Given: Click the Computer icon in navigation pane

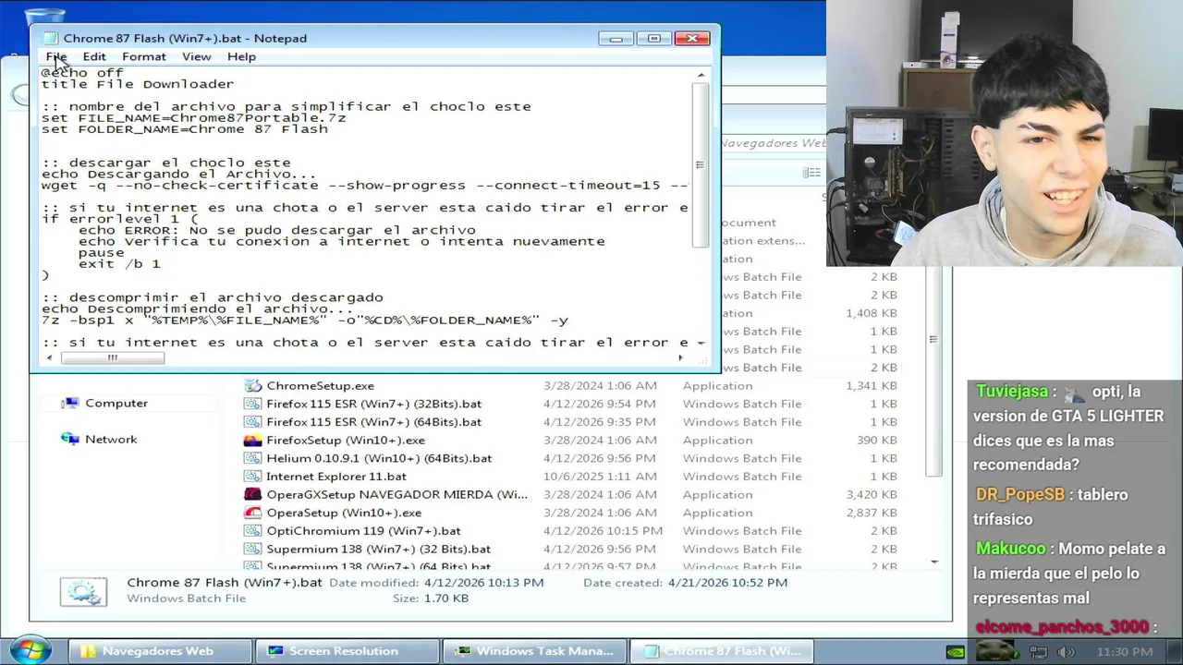Looking at the screenshot, I should click(x=69, y=403).
